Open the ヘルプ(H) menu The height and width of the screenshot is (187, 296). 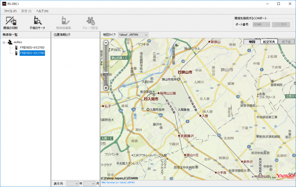click(x=42, y=11)
